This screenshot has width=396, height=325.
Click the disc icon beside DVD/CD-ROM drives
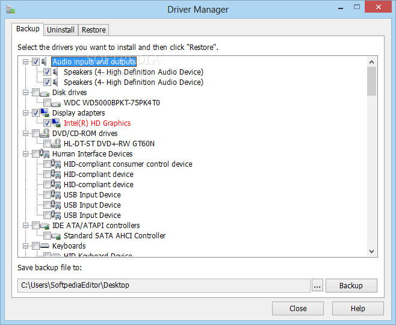click(x=45, y=133)
